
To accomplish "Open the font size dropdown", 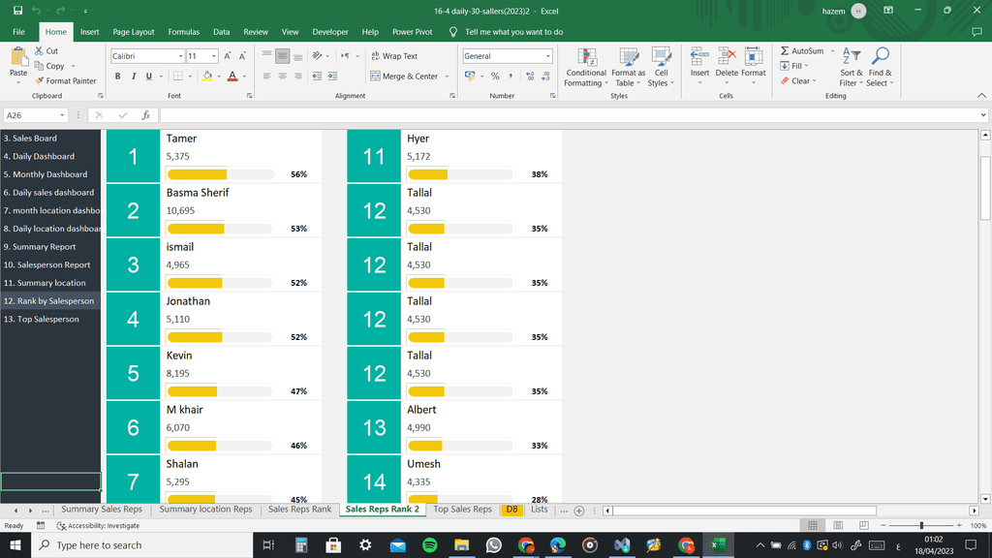I will pyautogui.click(x=214, y=56).
